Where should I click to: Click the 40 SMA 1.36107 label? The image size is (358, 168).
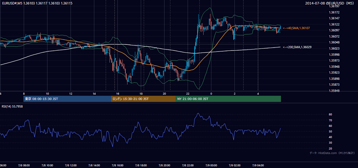click(296, 28)
